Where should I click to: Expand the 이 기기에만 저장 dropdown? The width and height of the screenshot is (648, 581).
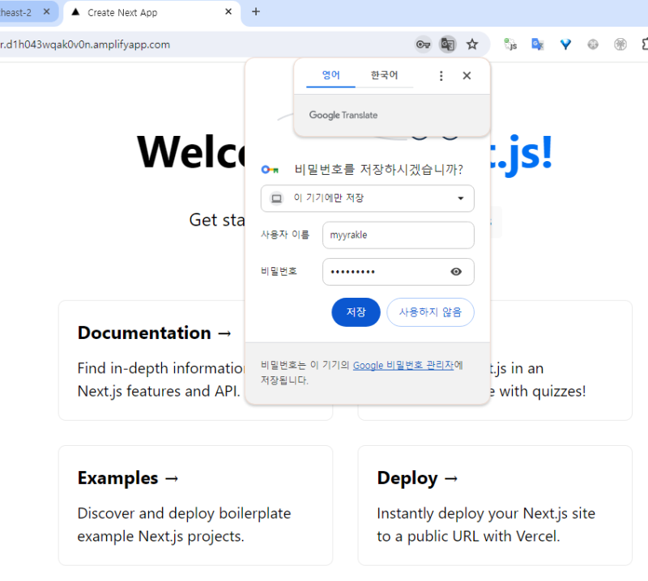tap(368, 198)
